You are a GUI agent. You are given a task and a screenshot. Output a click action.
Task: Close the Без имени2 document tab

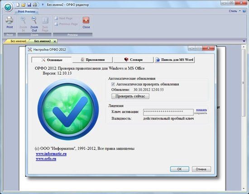click(x=55, y=42)
